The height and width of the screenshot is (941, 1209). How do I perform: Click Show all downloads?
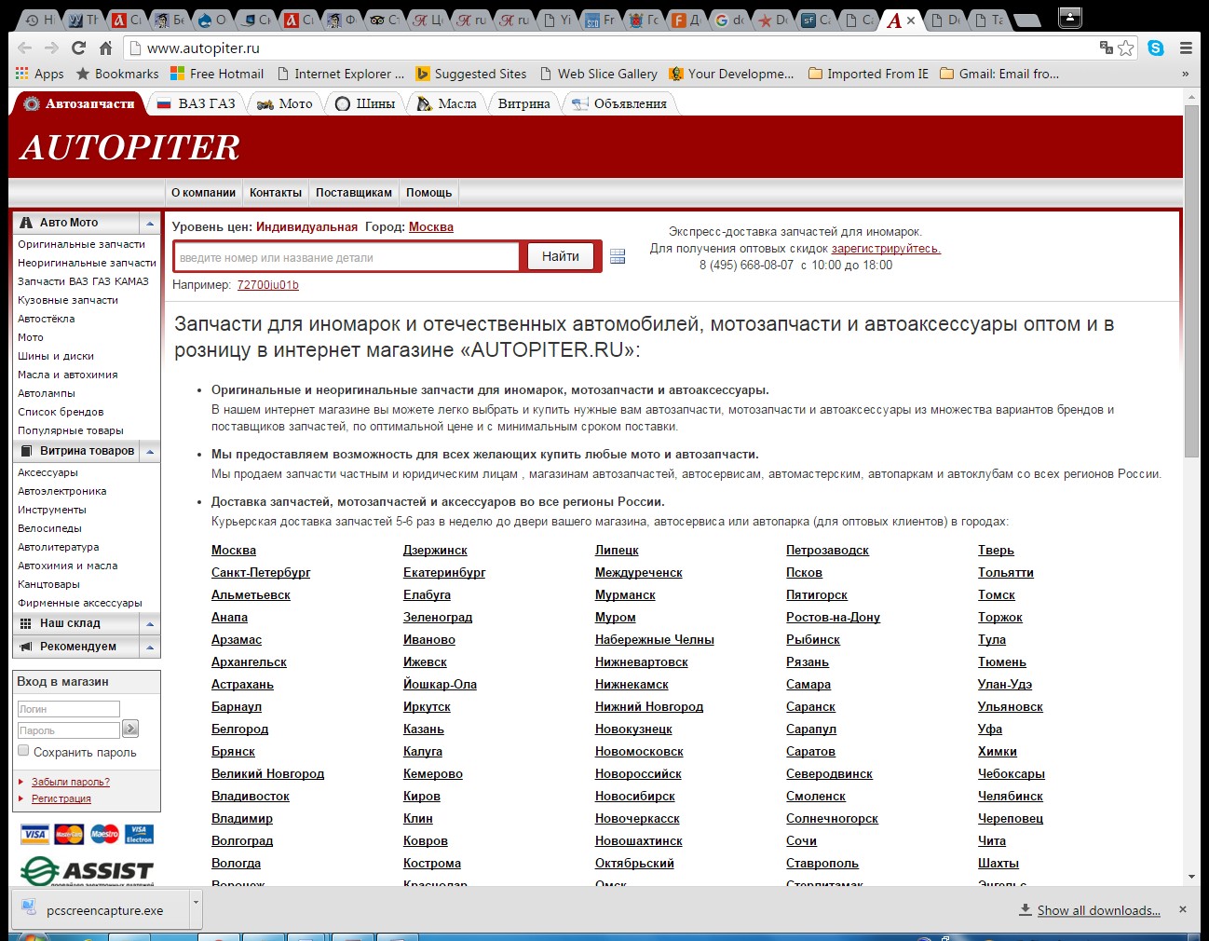pyautogui.click(x=1099, y=910)
